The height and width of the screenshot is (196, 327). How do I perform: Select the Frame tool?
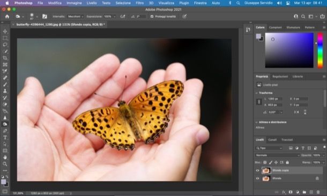click(5, 65)
